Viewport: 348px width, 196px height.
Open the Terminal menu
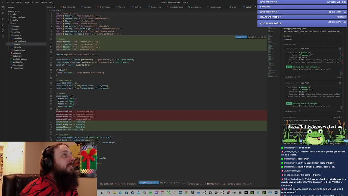coord(44,2)
